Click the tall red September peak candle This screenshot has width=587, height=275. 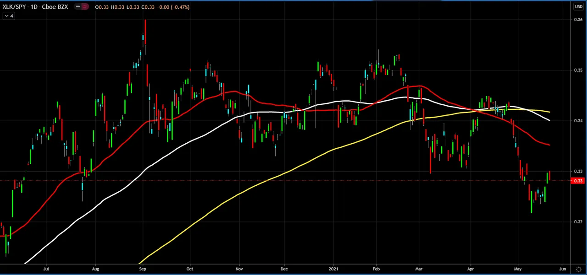click(x=145, y=31)
